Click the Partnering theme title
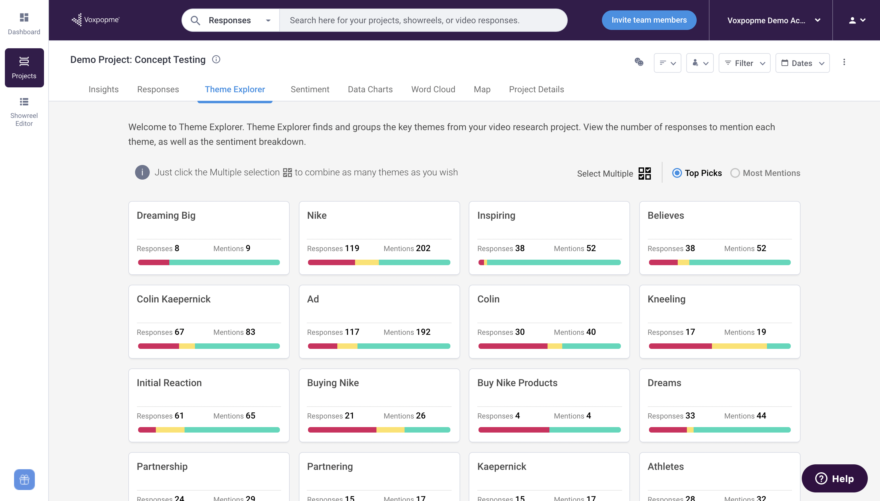This screenshot has width=880, height=501. [330, 466]
